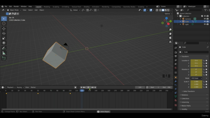The image size is (210, 118).
Task: Open the Render menu
Action: 16,7
